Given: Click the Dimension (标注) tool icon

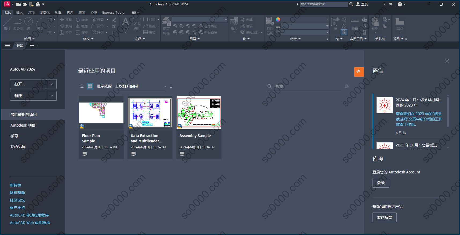Looking at the screenshot, I should click(137, 22).
